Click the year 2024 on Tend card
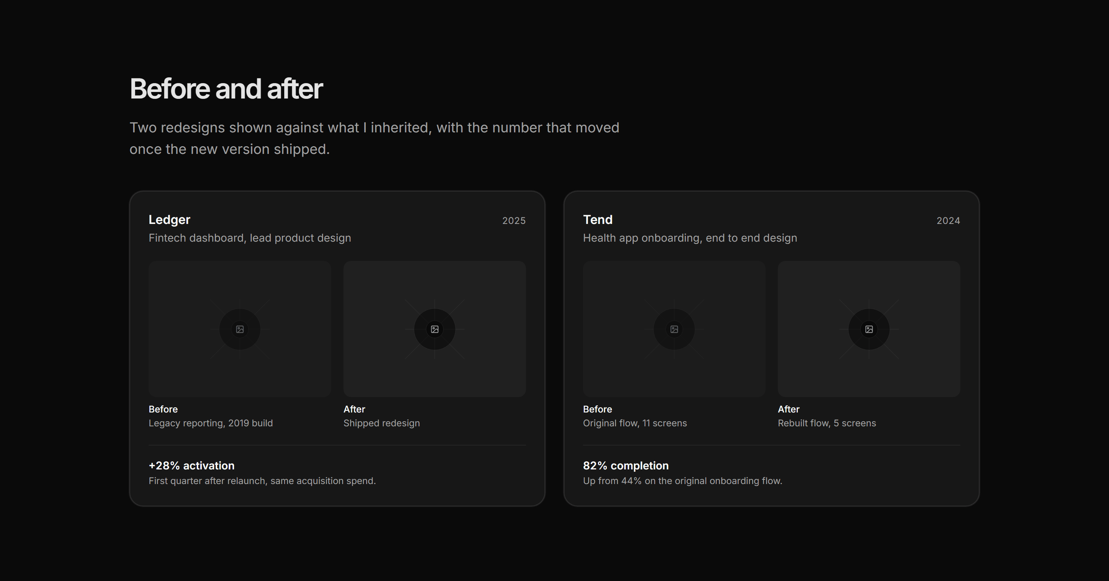 [x=948, y=220]
